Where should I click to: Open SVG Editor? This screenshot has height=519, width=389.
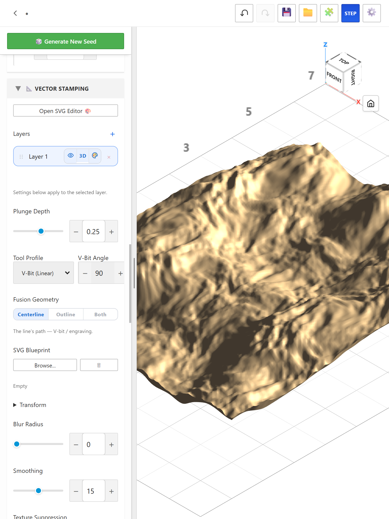[66, 111]
